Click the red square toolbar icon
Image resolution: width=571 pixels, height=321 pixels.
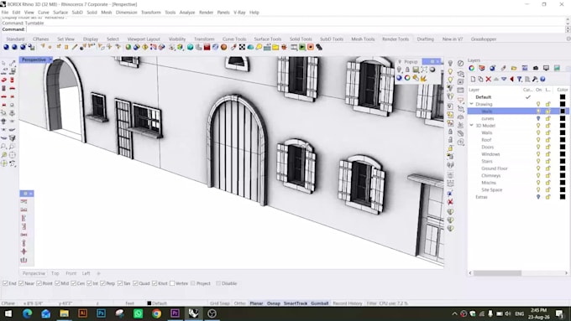pyautogui.click(x=207, y=47)
